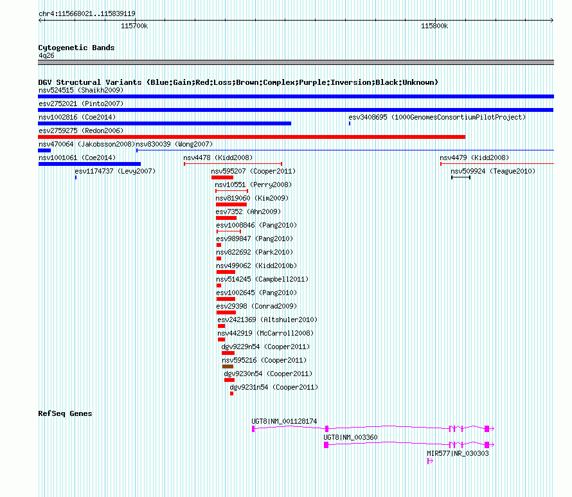
Task: Select the nsv514245 (Campbell2011) variant label
Action: click(262, 279)
